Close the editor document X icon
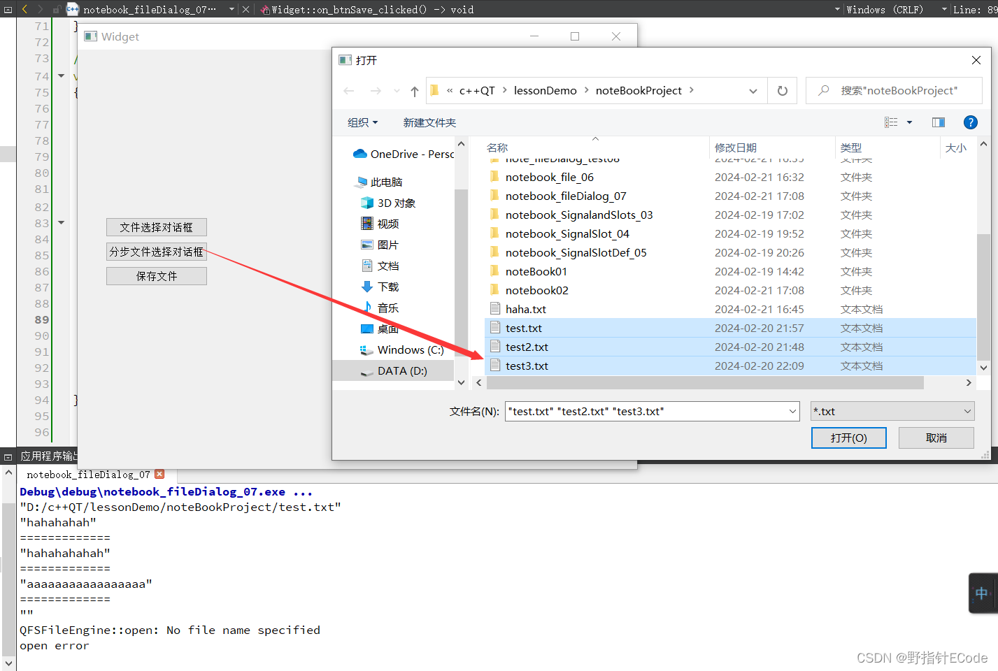998x671 pixels. (x=245, y=9)
